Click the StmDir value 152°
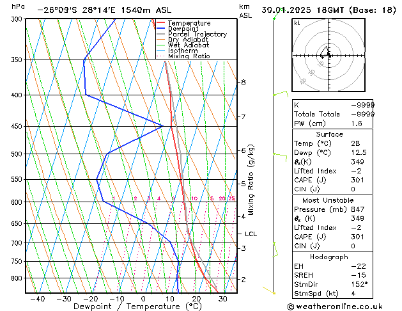Viewport: 402px width, 311px height. (359, 284)
